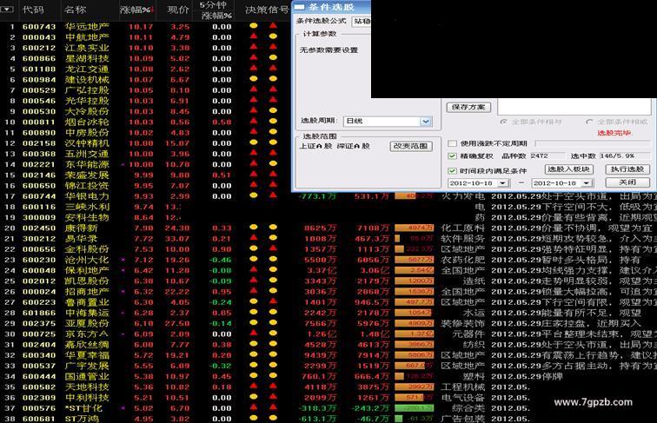Click yellow circle signal in 中航地产 row
Viewport: 657px width, 423px height.
(273, 36)
